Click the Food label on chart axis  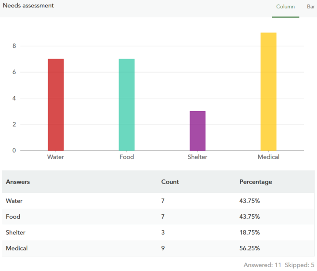click(x=126, y=157)
